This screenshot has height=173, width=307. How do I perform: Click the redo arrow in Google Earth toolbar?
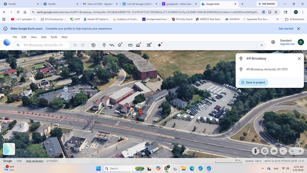coord(83,45)
